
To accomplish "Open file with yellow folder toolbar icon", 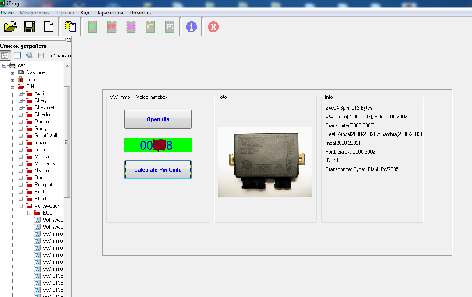I will click(x=10, y=27).
